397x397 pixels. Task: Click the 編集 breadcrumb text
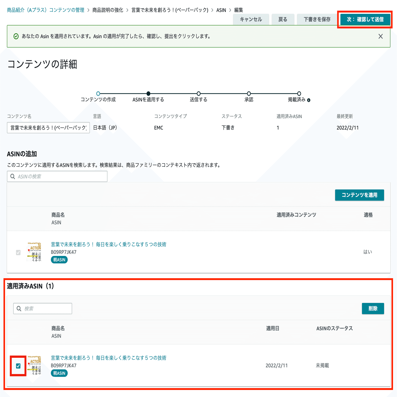239,10
